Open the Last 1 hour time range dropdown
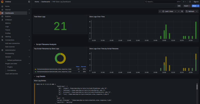The height and width of the screenshot is (104, 200). (x=169, y=11)
